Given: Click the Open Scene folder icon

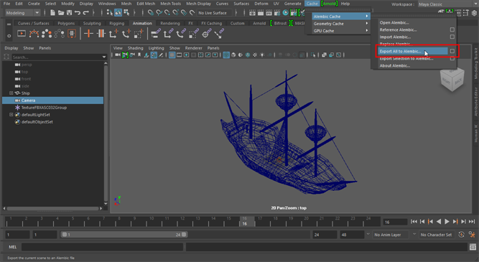Looking at the screenshot, I should click(x=61, y=12).
